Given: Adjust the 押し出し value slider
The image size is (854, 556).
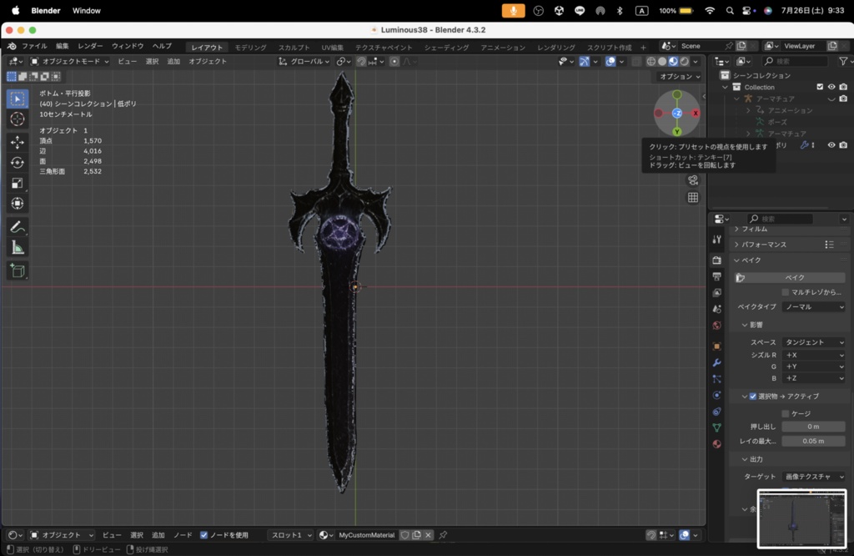Looking at the screenshot, I should click(x=813, y=426).
